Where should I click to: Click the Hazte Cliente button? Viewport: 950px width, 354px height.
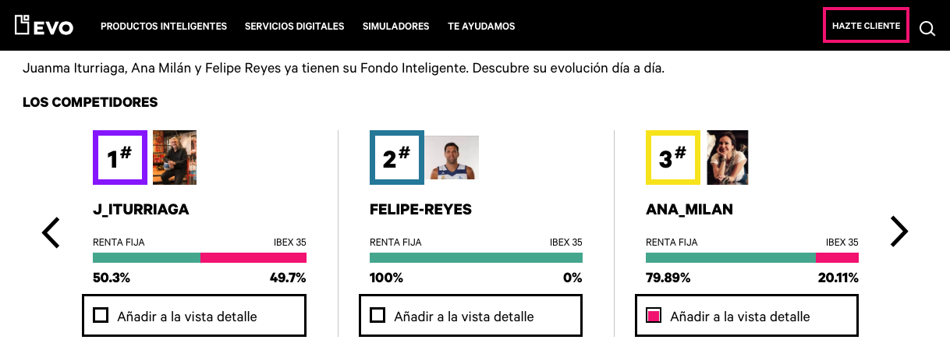tap(866, 26)
